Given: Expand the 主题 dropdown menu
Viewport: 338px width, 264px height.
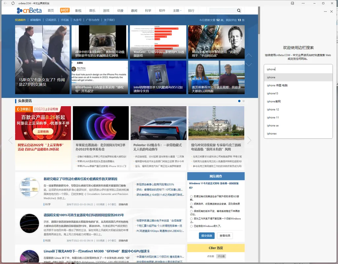Looking at the screenshot, I should pyautogui.click(x=177, y=11).
